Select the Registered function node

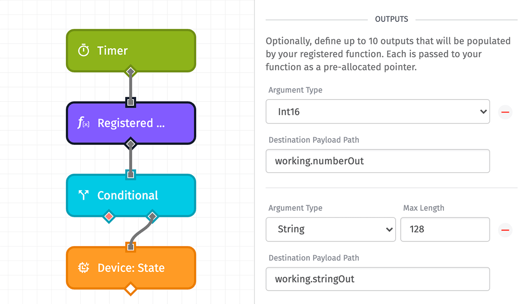pyautogui.click(x=131, y=123)
